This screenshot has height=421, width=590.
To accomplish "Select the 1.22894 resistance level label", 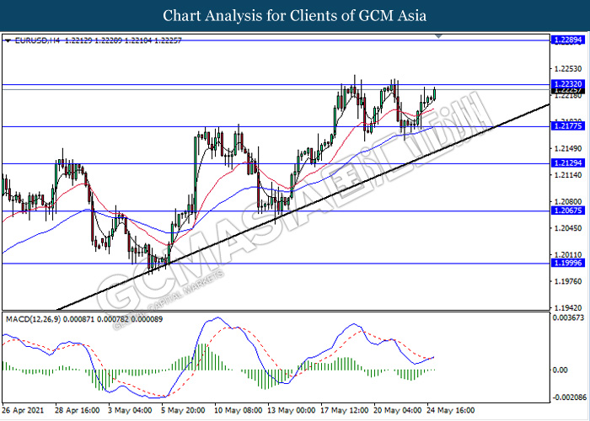I will [568, 40].
